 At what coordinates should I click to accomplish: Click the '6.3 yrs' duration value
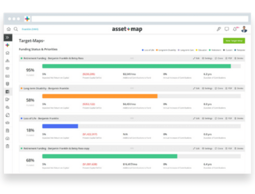208,74
